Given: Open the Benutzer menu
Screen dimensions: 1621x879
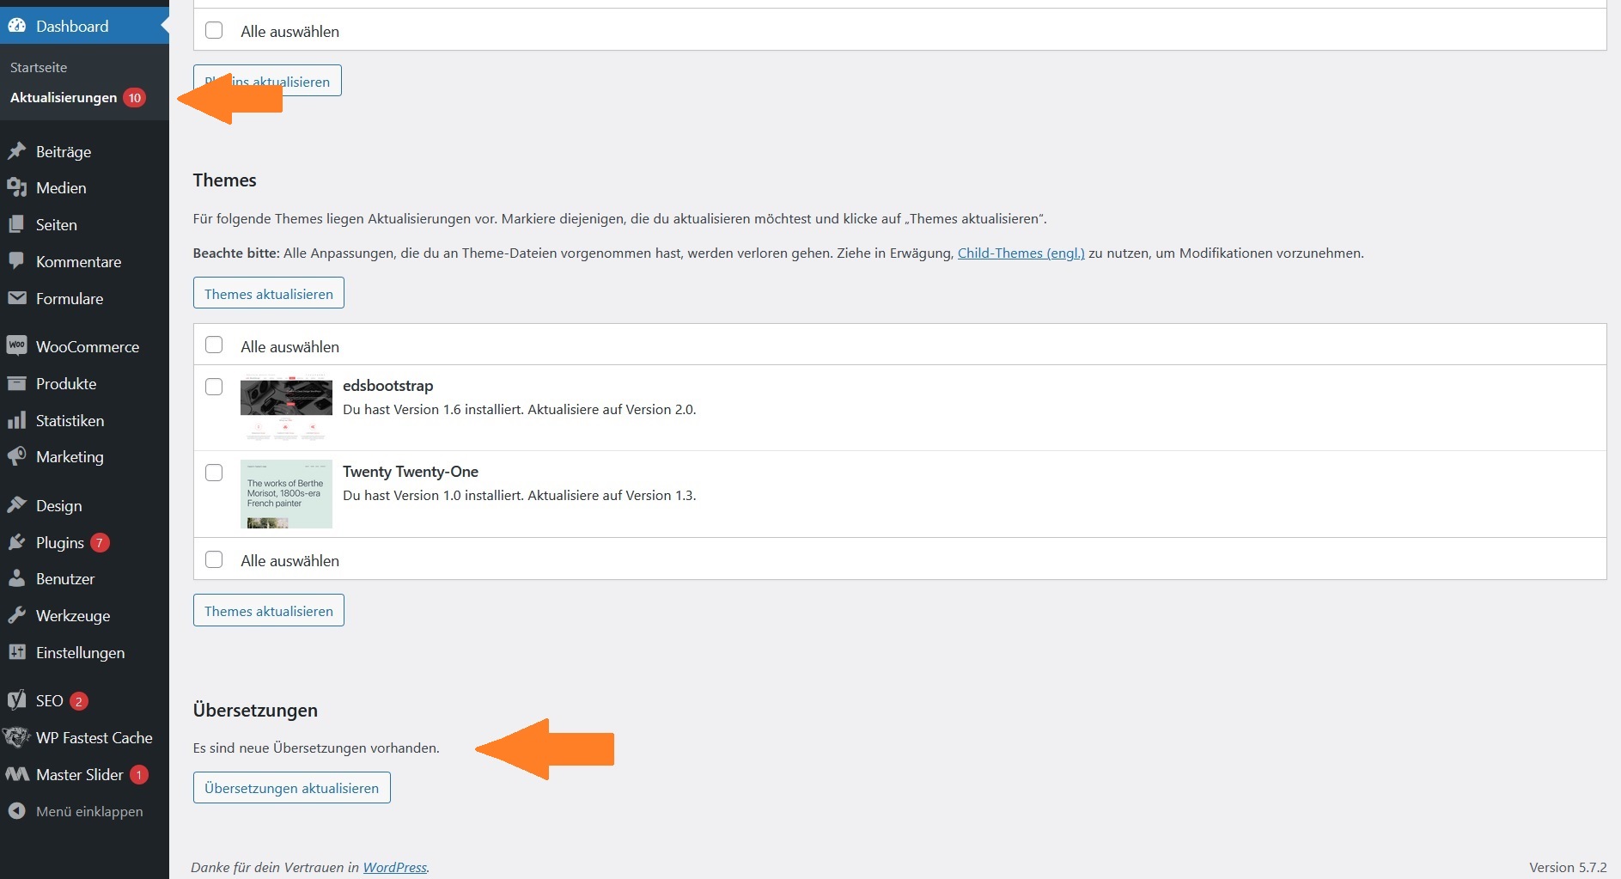Looking at the screenshot, I should coord(84,578).
